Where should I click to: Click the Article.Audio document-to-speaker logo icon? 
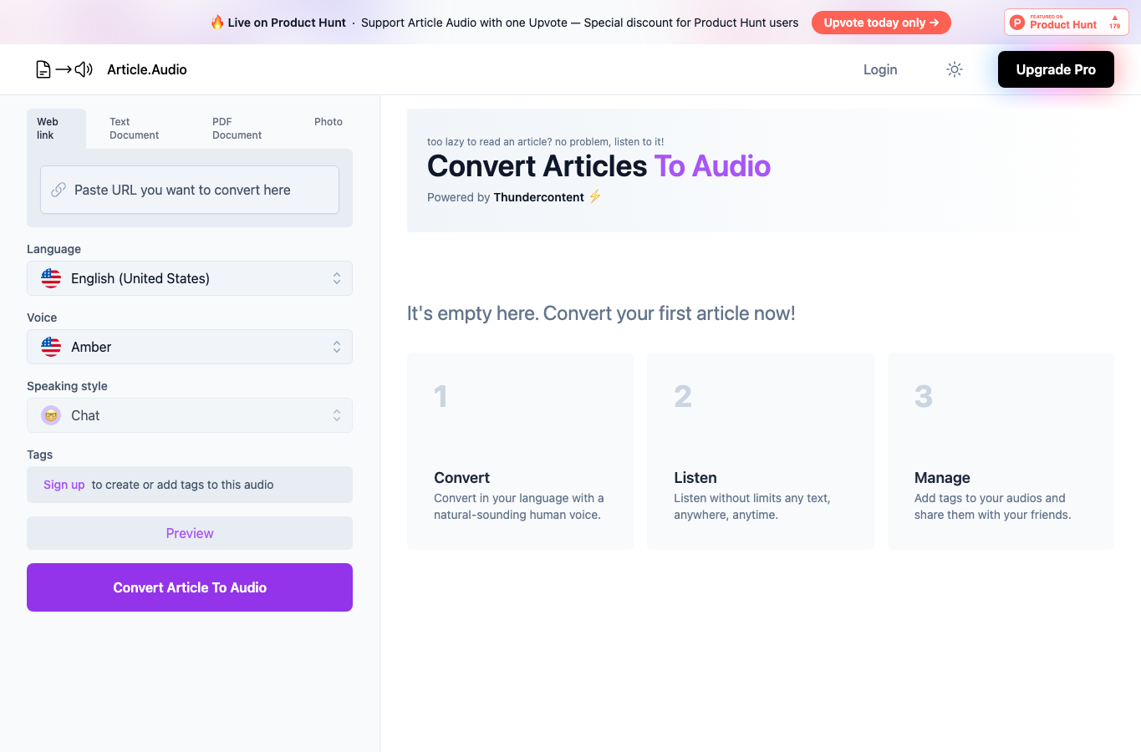(64, 69)
